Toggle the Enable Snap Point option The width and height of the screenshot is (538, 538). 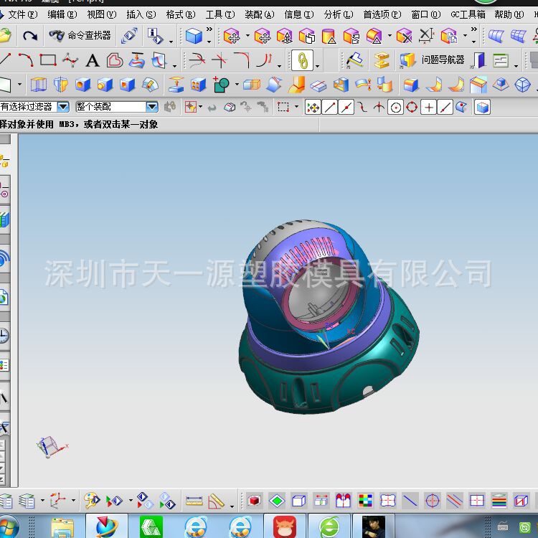313,108
